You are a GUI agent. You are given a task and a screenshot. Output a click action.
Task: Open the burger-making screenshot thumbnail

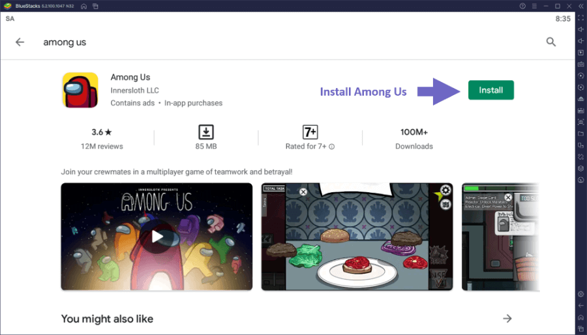point(357,237)
